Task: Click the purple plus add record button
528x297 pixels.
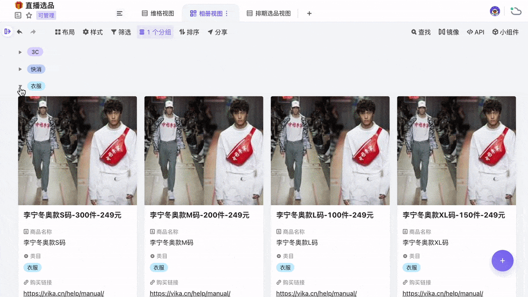Action: click(503, 261)
